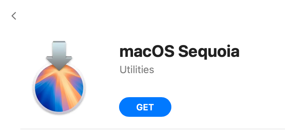Screen dimensions: 285x130
Task: Click the gray download arrow on the icon
Action: pyautogui.click(x=59, y=56)
